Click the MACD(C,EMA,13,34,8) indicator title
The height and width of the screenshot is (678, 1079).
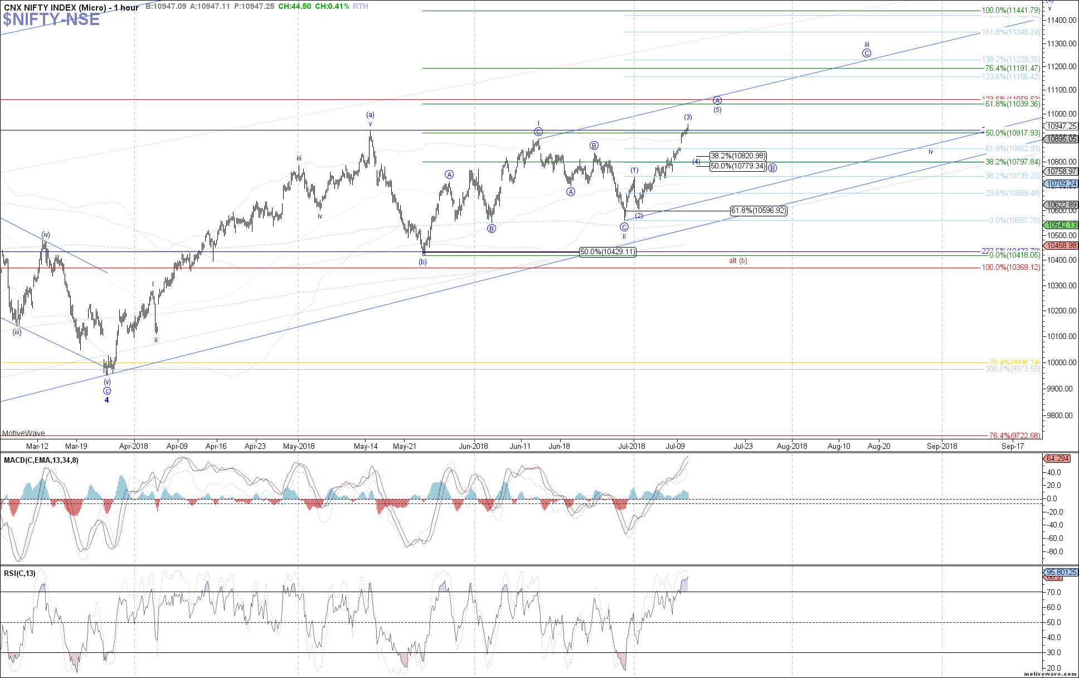pyautogui.click(x=41, y=460)
